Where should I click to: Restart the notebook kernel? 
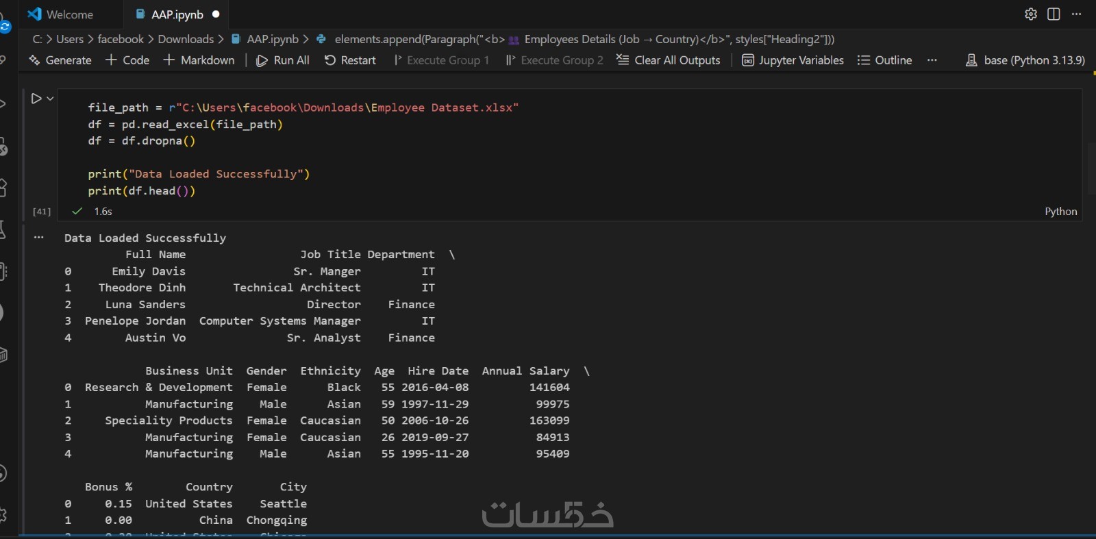[x=350, y=60]
